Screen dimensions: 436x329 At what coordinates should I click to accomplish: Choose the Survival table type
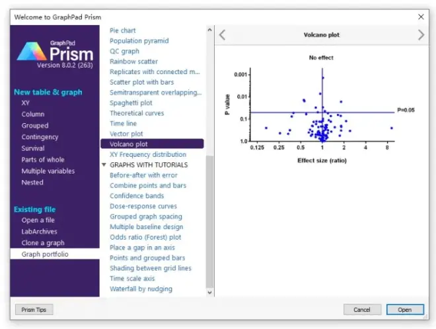[33, 148]
